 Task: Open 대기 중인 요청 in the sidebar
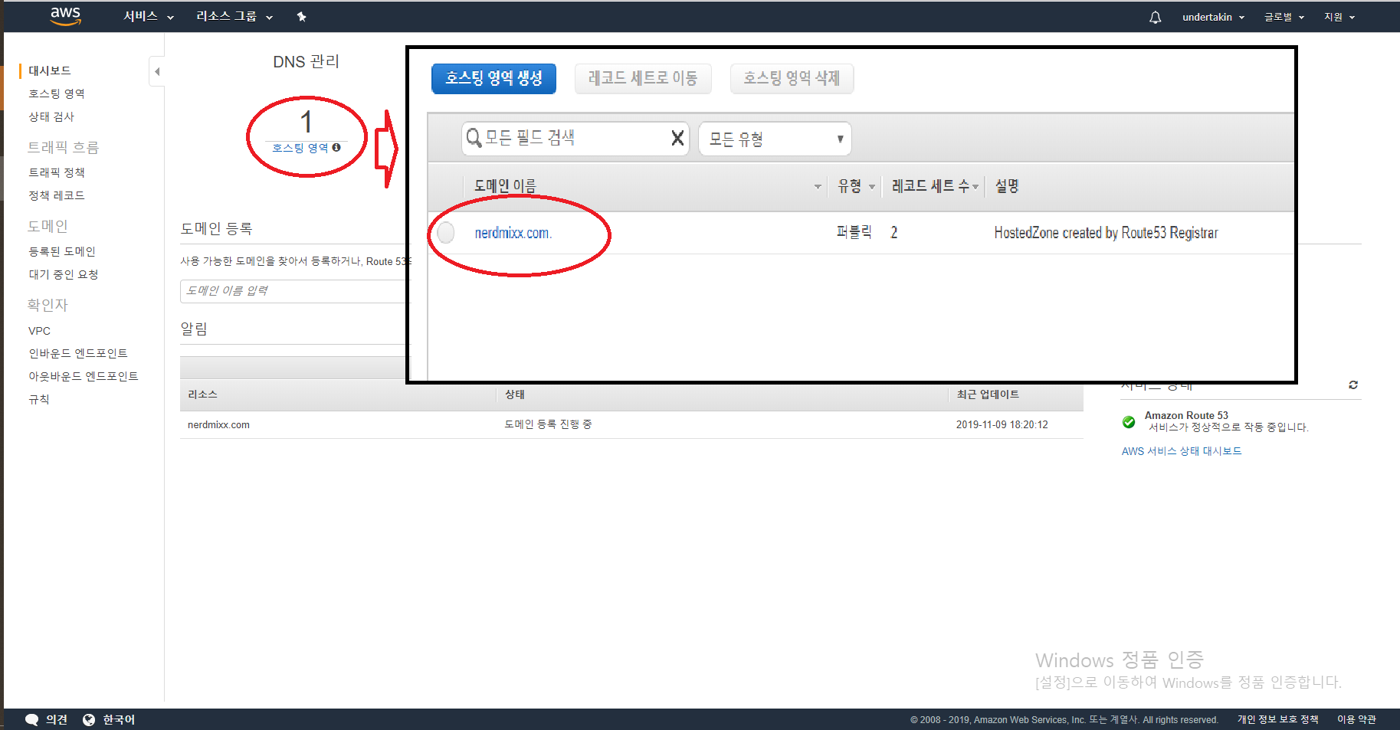tap(64, 274)
